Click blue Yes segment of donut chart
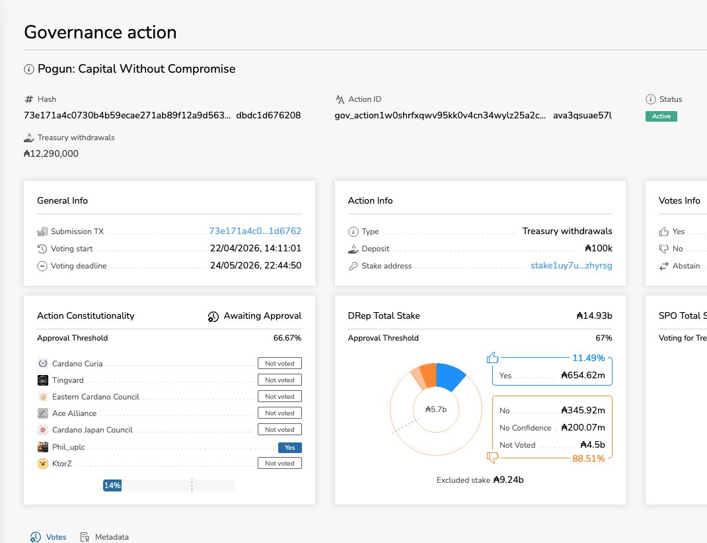 click(450, 376)
